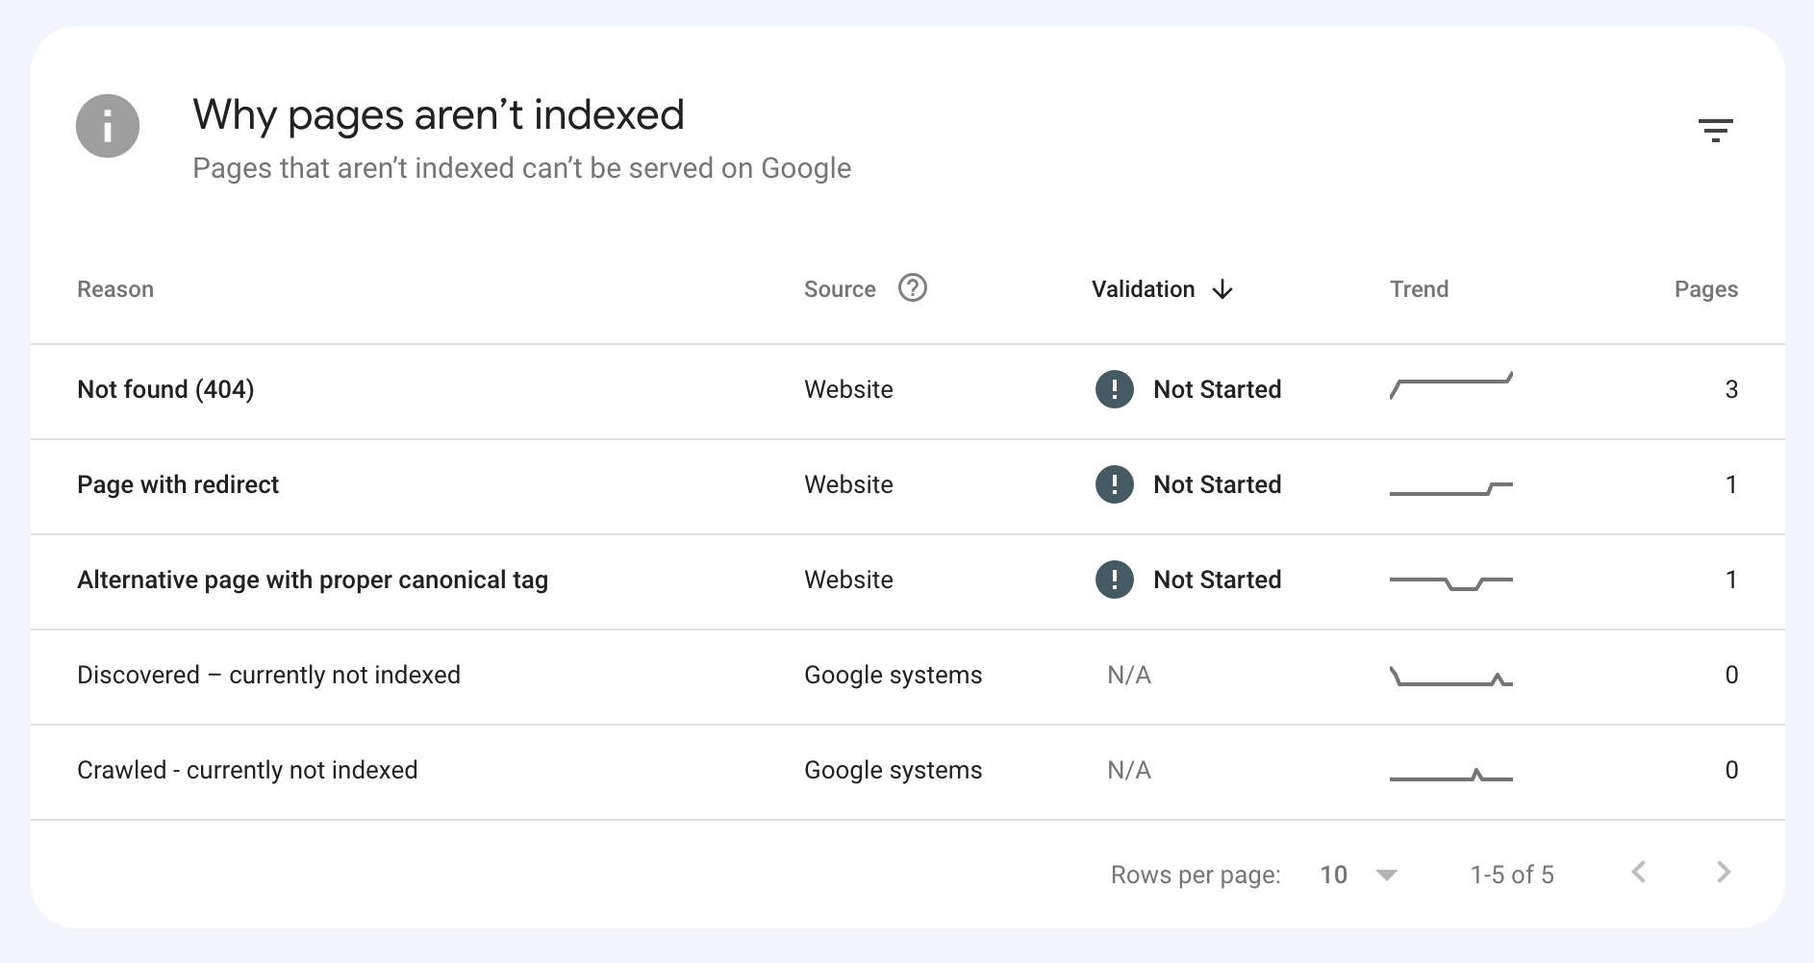Click the pages count 0 for Discovered row
This screenshot has width=1814, height=963.
1731,675
